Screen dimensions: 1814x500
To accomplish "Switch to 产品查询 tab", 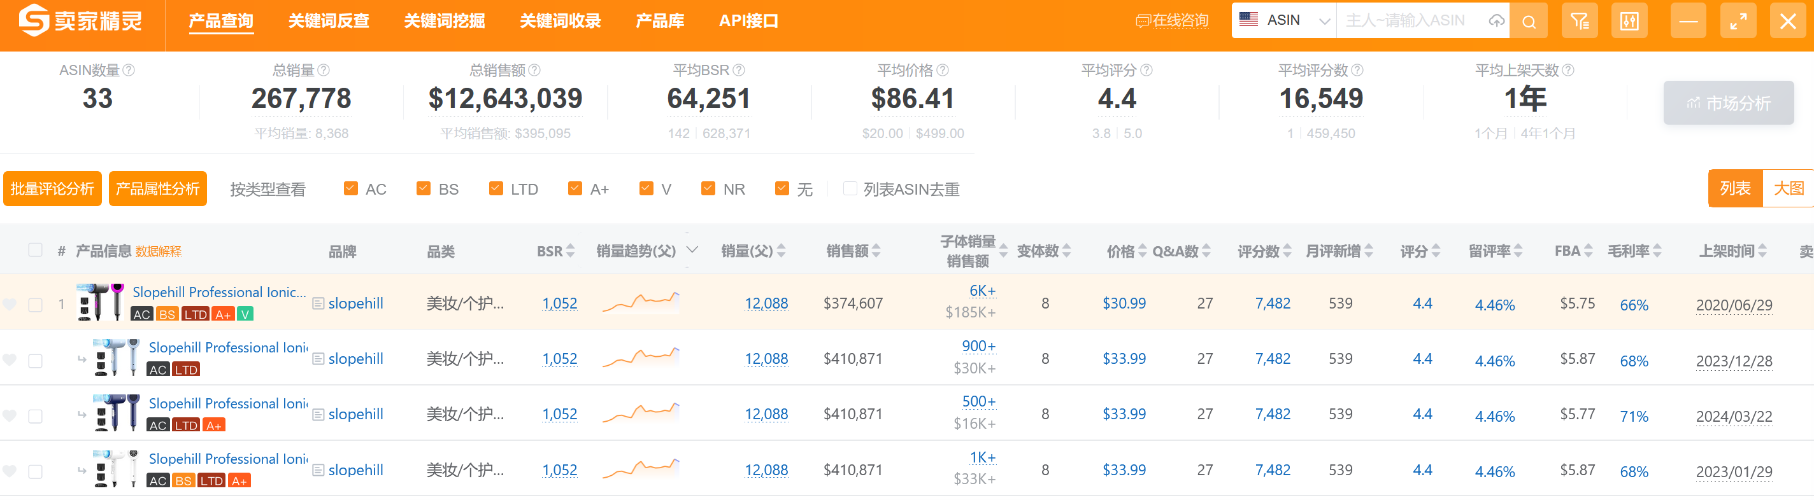I will click(221, 21).
